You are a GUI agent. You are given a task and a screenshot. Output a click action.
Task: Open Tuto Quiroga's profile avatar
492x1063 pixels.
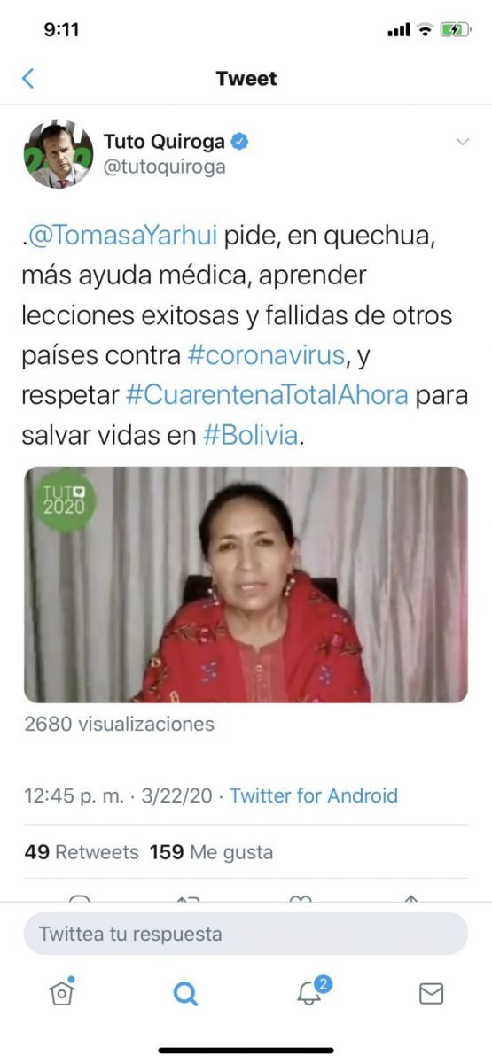[59, 153]
